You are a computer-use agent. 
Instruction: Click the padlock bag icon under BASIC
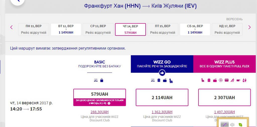[102, 80]
